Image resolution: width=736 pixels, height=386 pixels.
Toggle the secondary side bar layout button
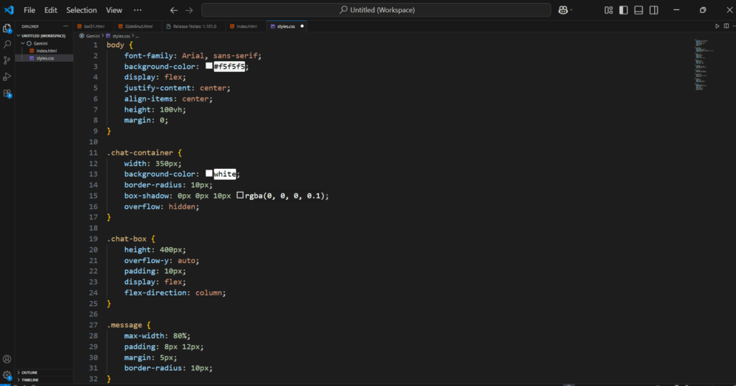[x=653, y=10]
